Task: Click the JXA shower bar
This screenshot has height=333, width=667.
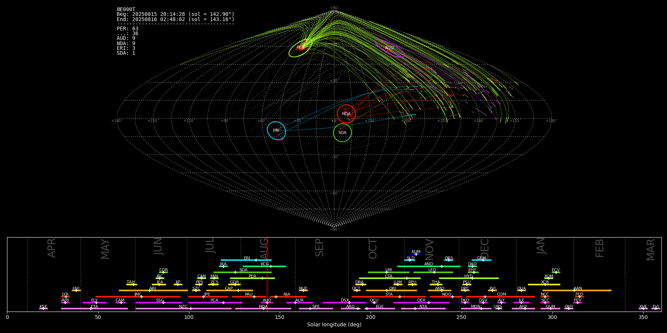Action: [223, 266]
